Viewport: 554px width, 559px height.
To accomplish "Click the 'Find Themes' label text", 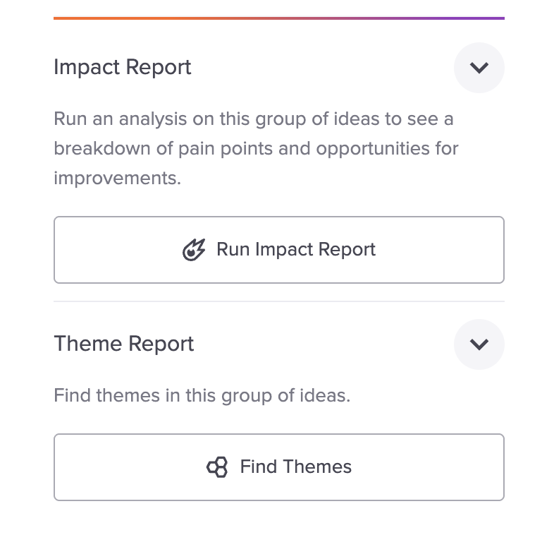I will pos(296,467).
